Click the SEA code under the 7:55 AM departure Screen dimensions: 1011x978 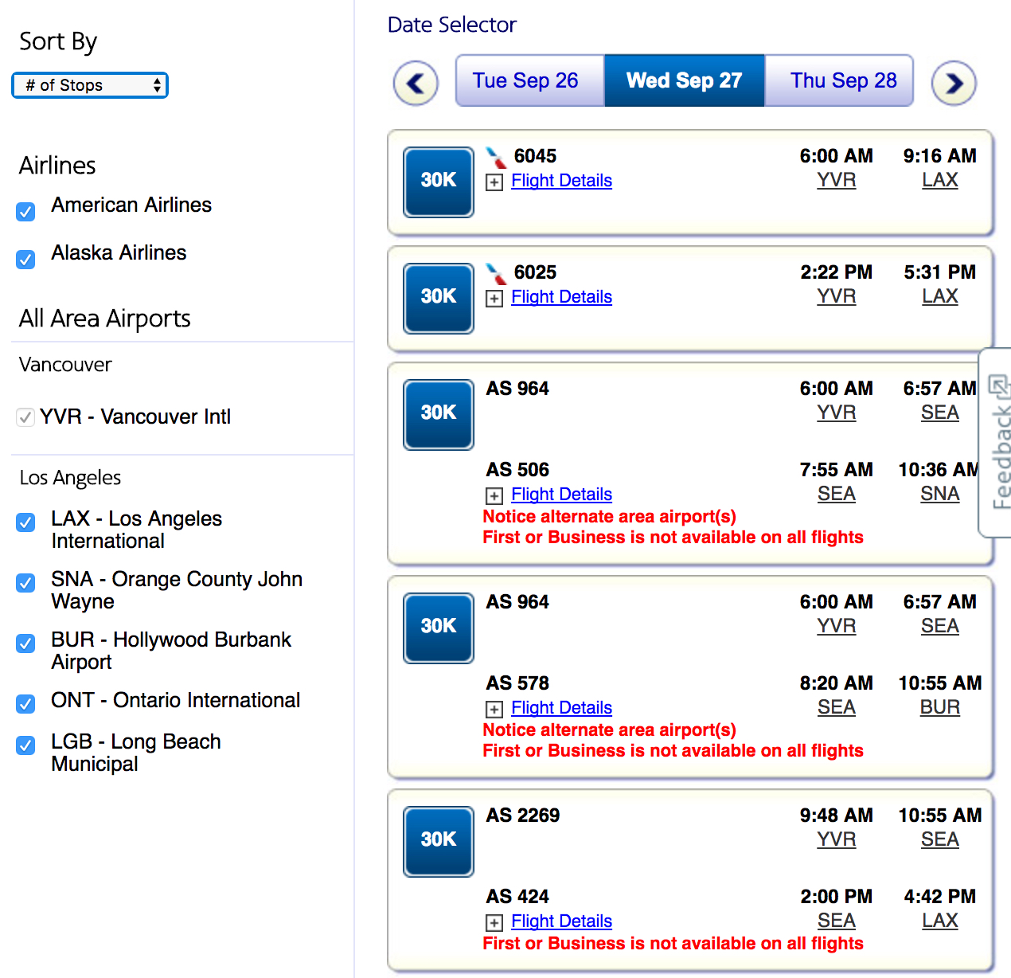click(x=837, y=495)
